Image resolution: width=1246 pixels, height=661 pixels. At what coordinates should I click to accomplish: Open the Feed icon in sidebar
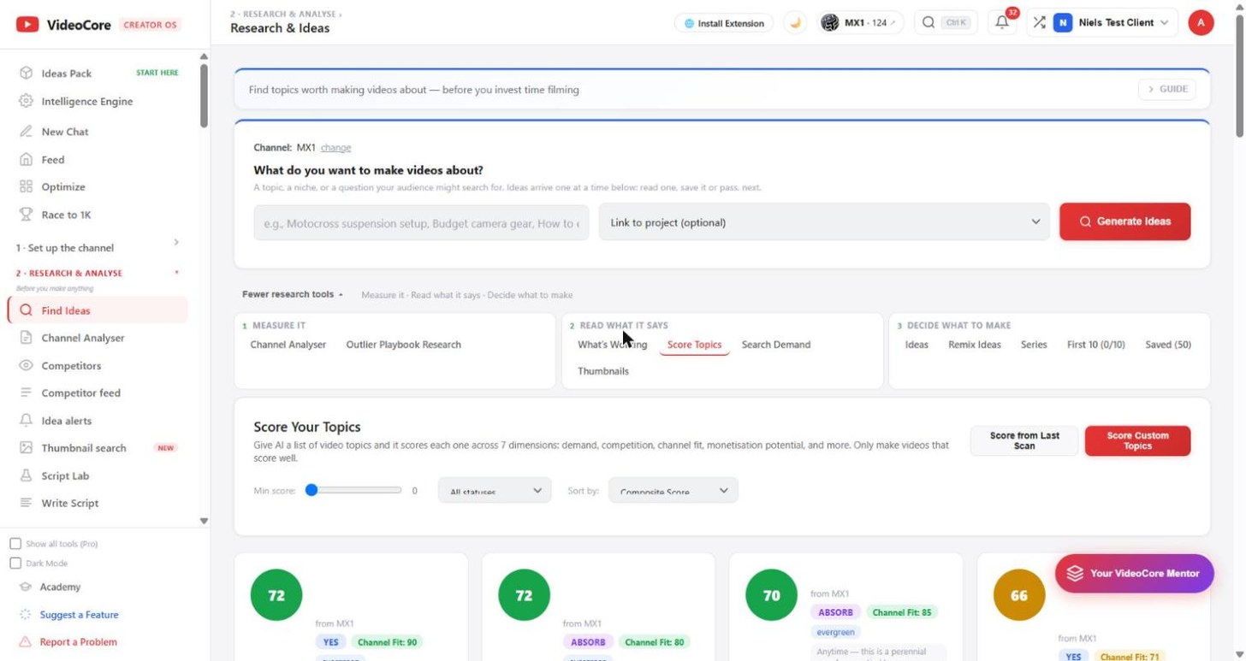pos(26,159)
